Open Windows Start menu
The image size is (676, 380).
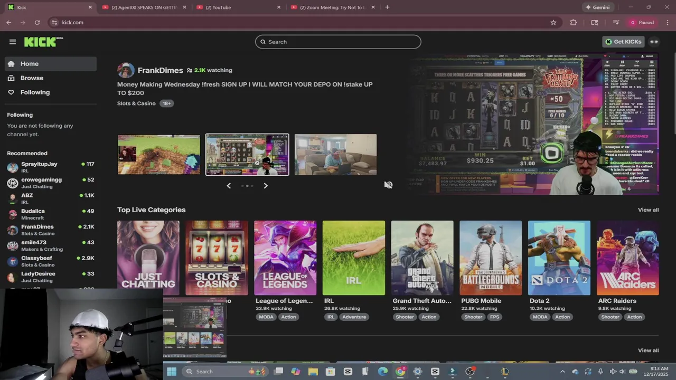172,372
